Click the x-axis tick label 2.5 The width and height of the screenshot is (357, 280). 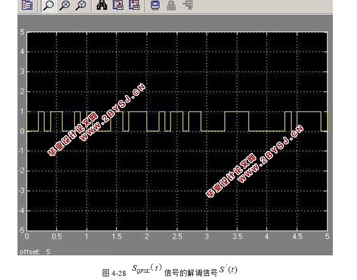point(177,237)
